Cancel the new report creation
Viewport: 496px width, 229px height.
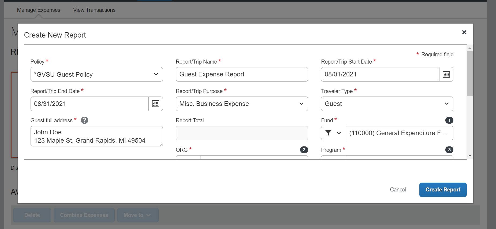(398, 190)
